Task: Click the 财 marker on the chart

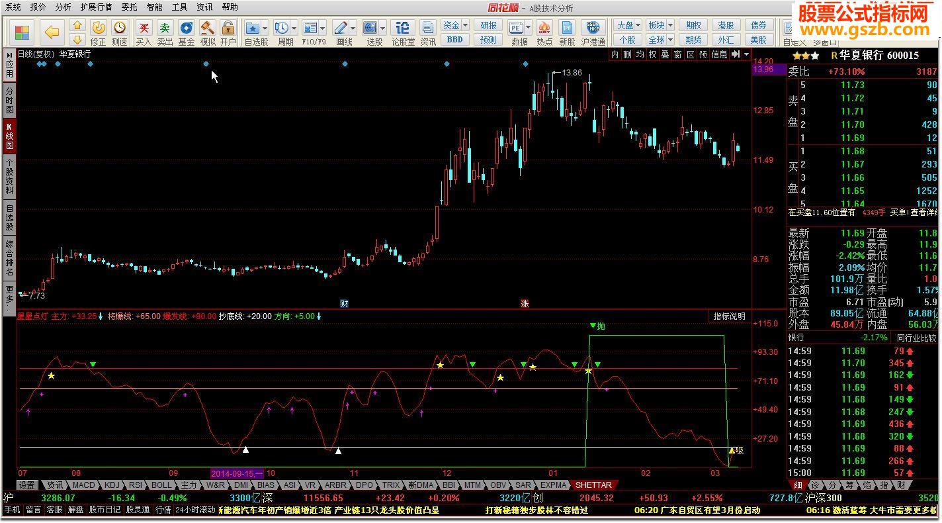Action: 344,303
